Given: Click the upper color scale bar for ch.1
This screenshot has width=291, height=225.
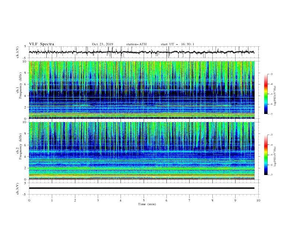Looking at the screenshot, I should (266, 94).
